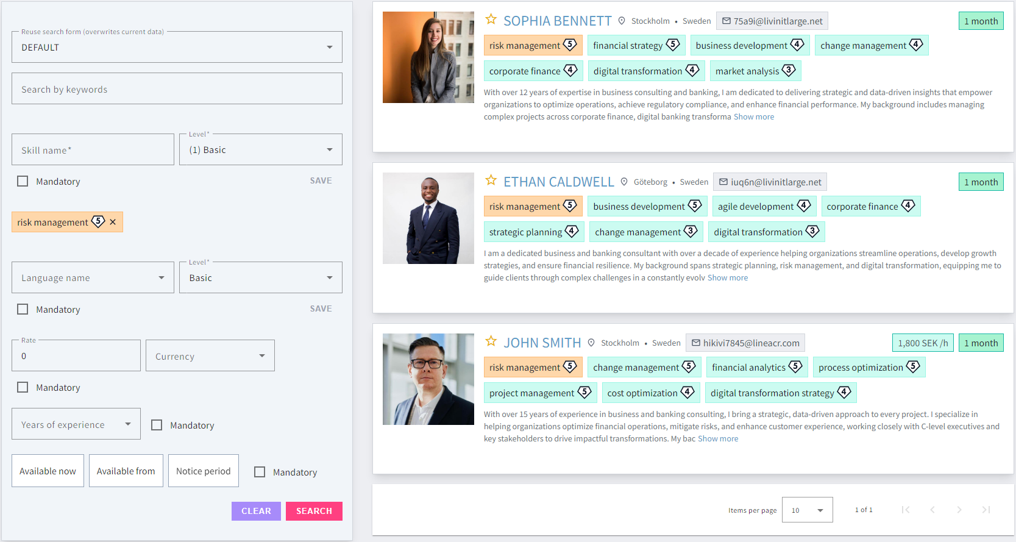Choose the Notice period option
This screenshot has height=542, width=1016.
click(x=203, y=471)
